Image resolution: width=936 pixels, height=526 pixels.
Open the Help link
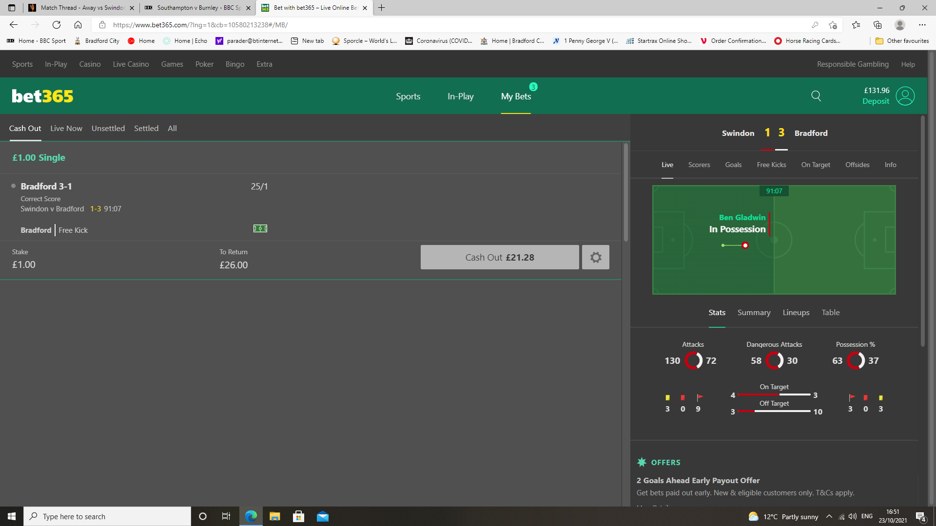pyautogui.click(x=908, y=64)
